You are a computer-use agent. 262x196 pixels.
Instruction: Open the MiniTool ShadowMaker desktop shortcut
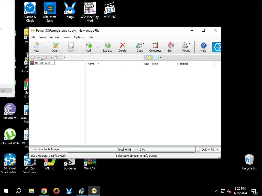[10, 164]
